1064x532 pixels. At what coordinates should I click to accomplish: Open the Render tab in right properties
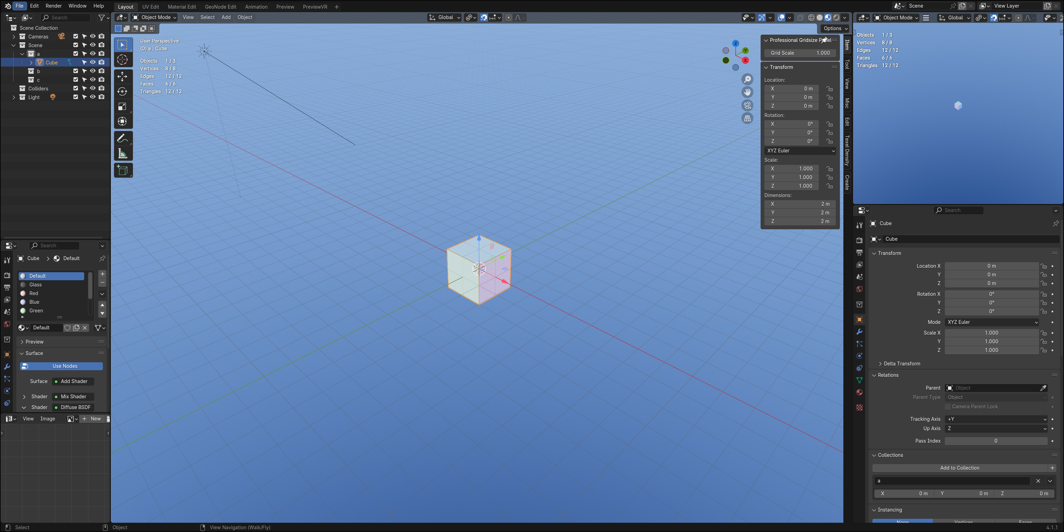859,240
